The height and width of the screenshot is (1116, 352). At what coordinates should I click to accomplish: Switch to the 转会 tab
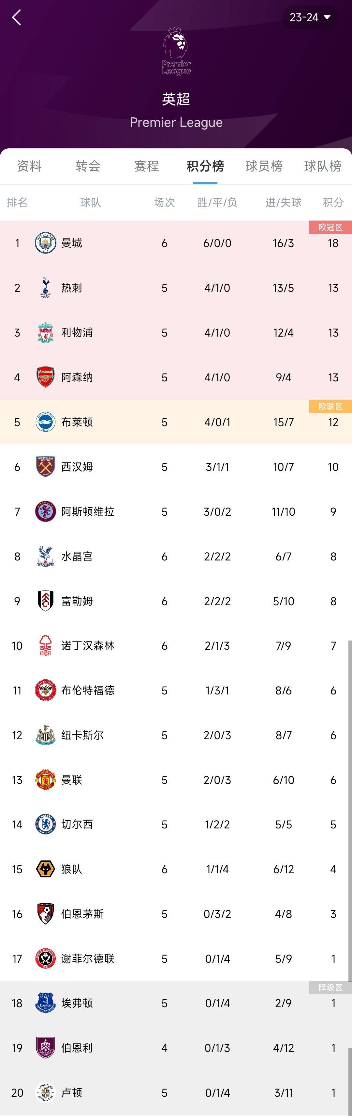[x=88, y=166]
